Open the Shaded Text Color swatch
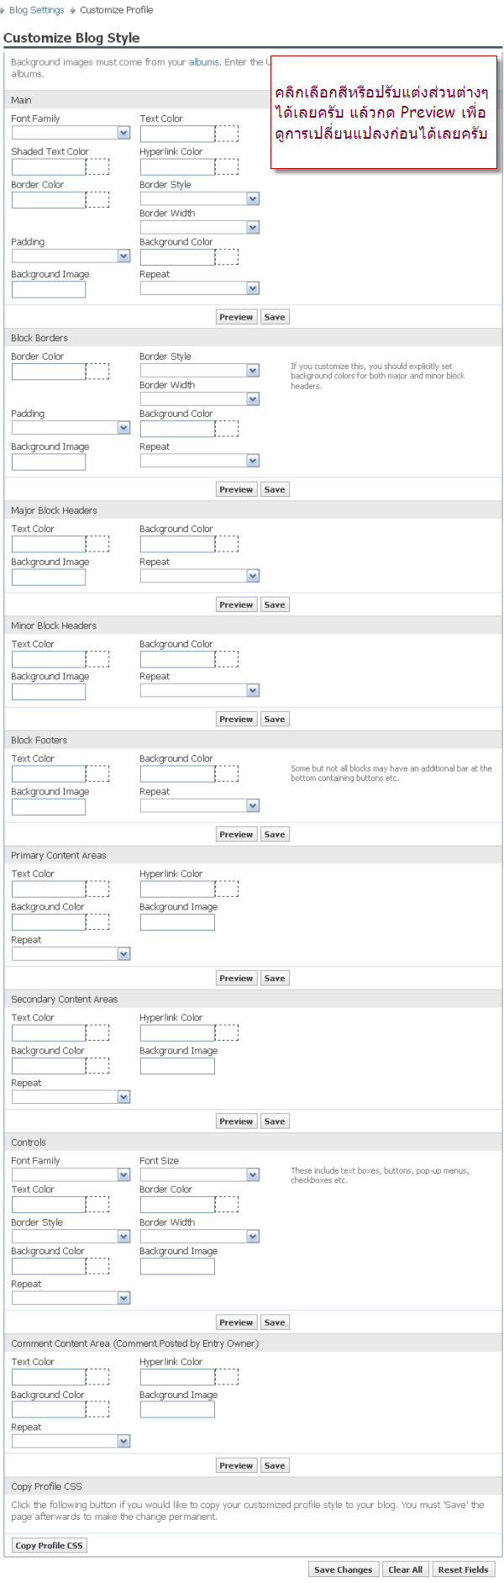This screenshot has width=504, height=1583. tap(97, 166)
